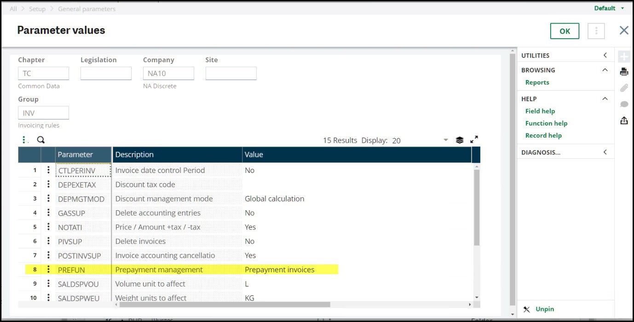Open grid search with the magnifier icon
634x322 pixels.
[x=40, y=140]
